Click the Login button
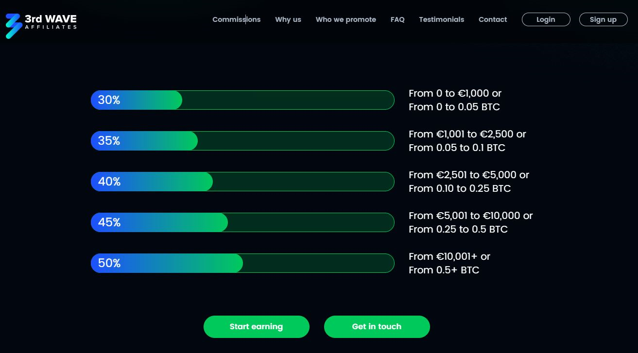Viewport: 638px width, 353px height. 546,19
